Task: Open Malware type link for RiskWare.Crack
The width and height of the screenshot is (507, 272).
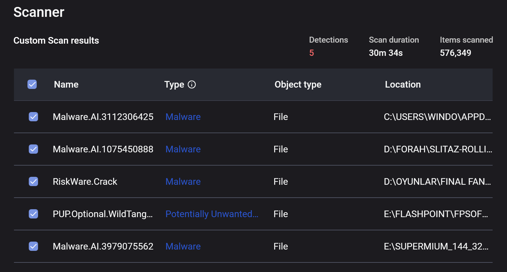Action: pos(183,181)
